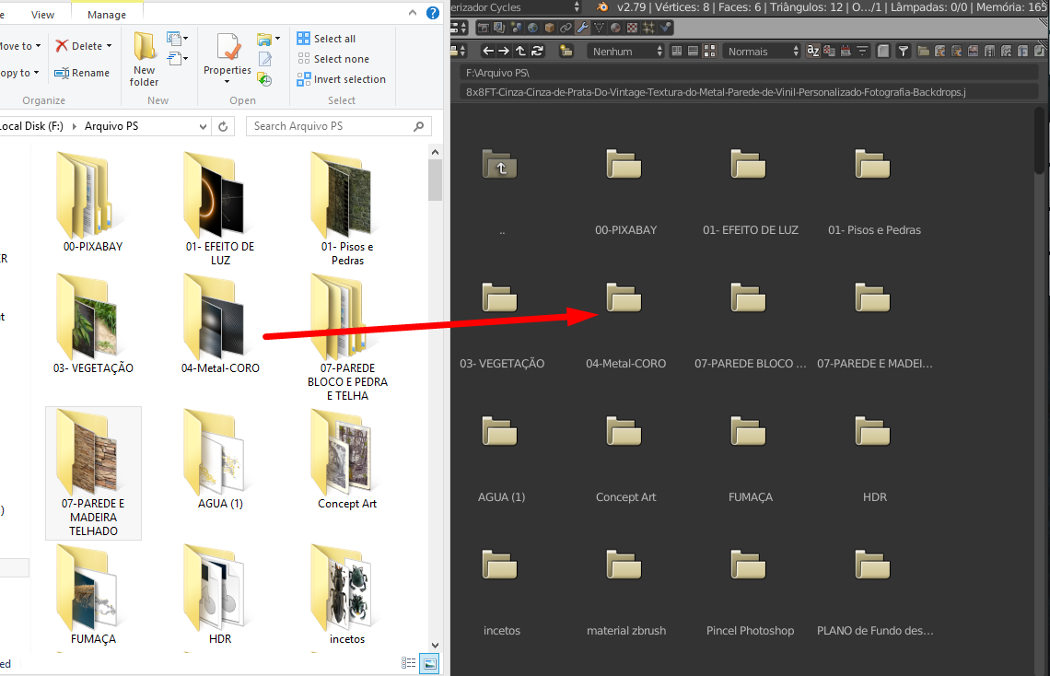
Task: Click Rename in Explorer ribbon
Action: coord(82,72)
